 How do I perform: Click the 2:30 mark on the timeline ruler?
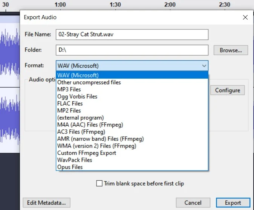click(x=225, y=5)
